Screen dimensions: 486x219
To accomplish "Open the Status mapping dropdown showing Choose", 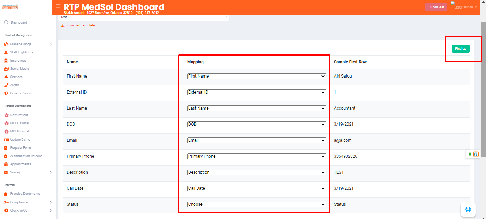I will pos(257,204).
